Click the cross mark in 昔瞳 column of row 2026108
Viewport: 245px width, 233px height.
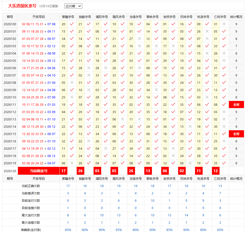point(72,82)
